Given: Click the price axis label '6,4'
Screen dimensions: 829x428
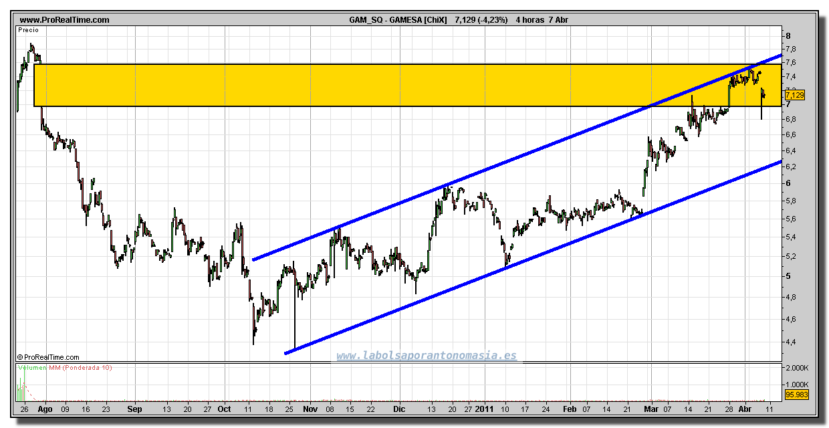Looking at the screenshot, I should pos(791,150).
